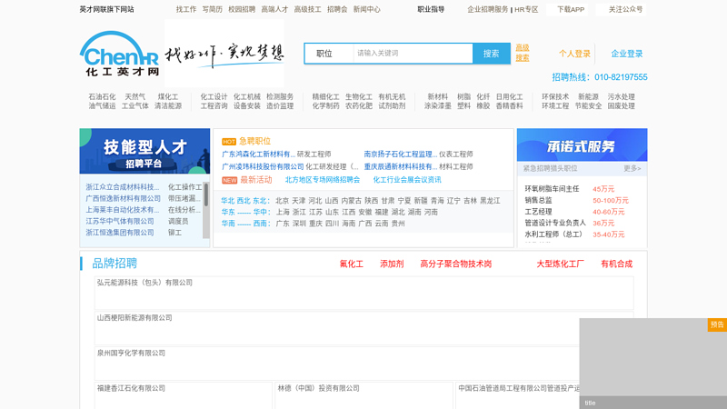Open 广东鸿森化工新材料 urgent job

(258, 155)
